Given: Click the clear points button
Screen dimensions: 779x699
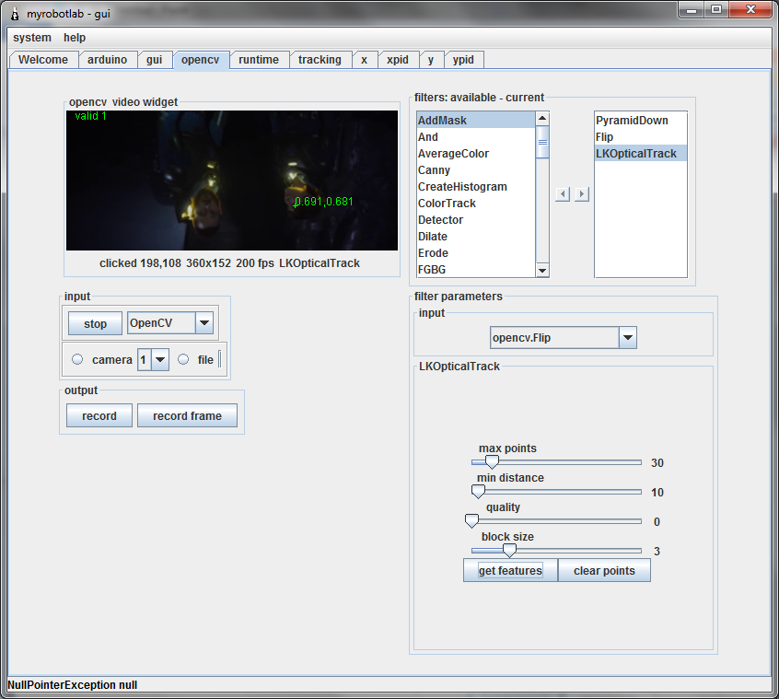Looking at the screenshot, I should 604,570.
